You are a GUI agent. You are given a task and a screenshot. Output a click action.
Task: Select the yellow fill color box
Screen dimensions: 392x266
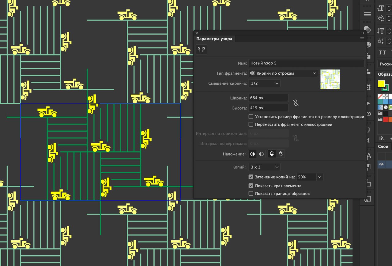pos(381,84)
